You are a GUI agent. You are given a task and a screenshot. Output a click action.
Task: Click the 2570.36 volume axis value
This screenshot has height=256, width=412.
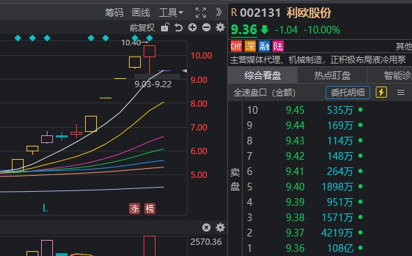coord(206,242)
